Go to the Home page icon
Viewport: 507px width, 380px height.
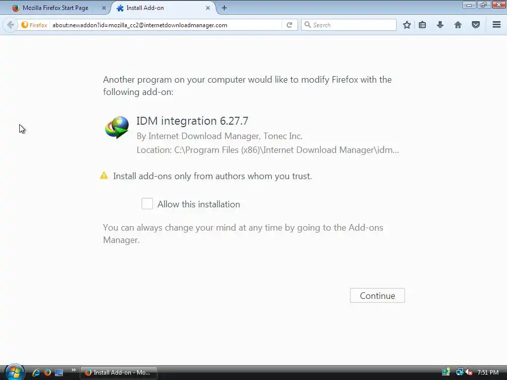(x=458, y=25)
